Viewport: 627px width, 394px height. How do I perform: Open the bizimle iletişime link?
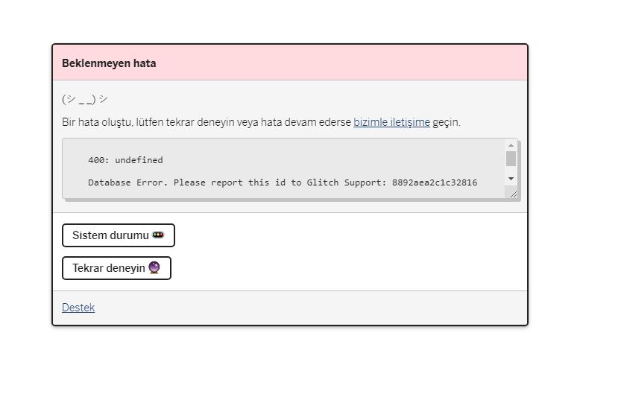pyautogui.click(x=391, y=122)
